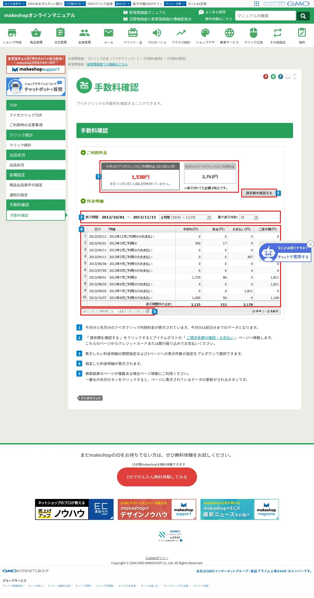Select 手数料確認 sidebar sub-item
This screenshot has height=598, width=314.
36,215
